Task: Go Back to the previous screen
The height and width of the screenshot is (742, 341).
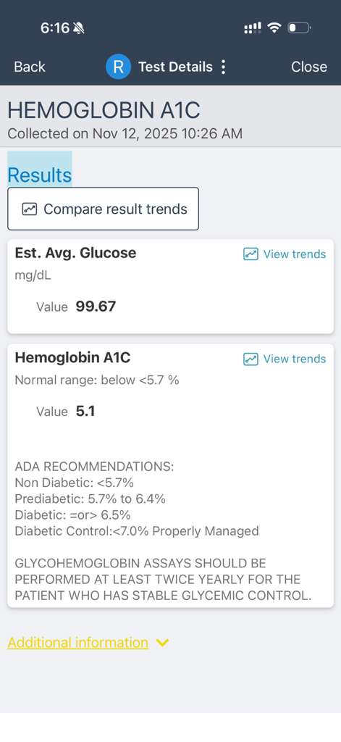Action: (x=30, y=67)
